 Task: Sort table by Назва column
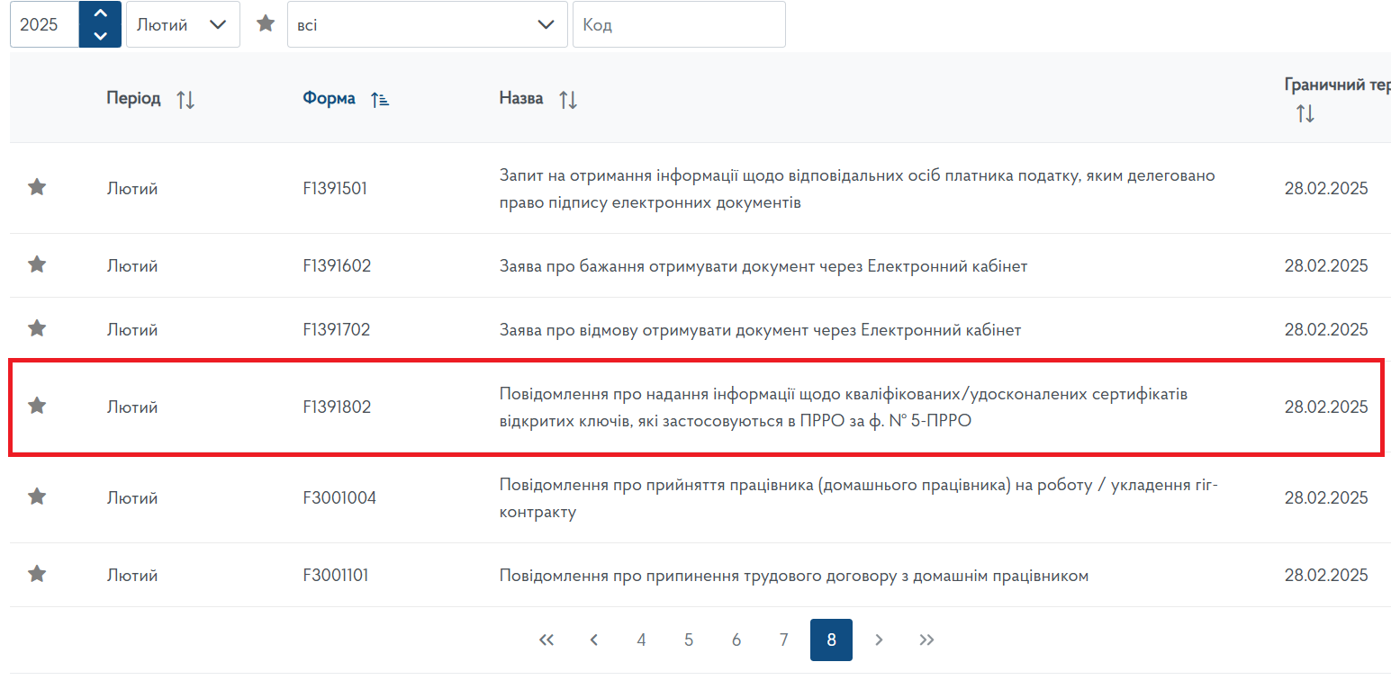click(568, 99)
